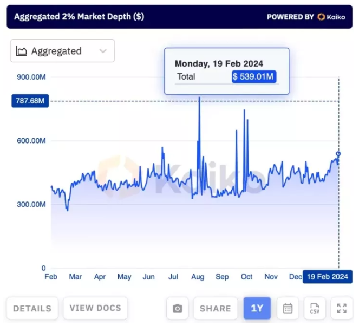
Task: Click the Kaiko logo in header
Action: pos(331,17)
